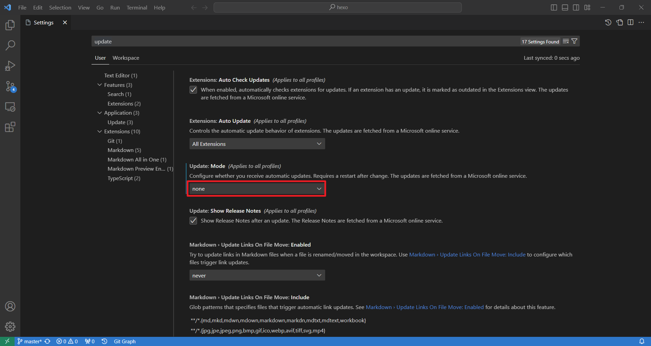The image size is (651, 346).
Task: Open Settings JSON file icon
Action: pyautogui.click(x=619, y=22)
